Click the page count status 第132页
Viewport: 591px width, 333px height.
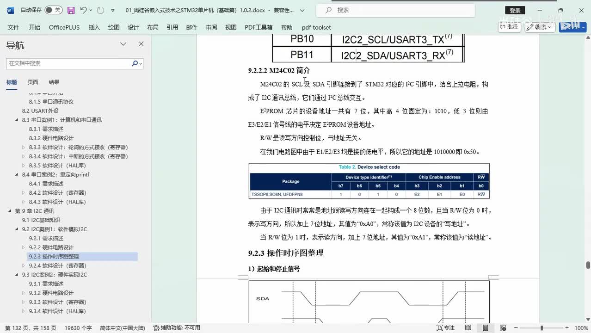31,328
